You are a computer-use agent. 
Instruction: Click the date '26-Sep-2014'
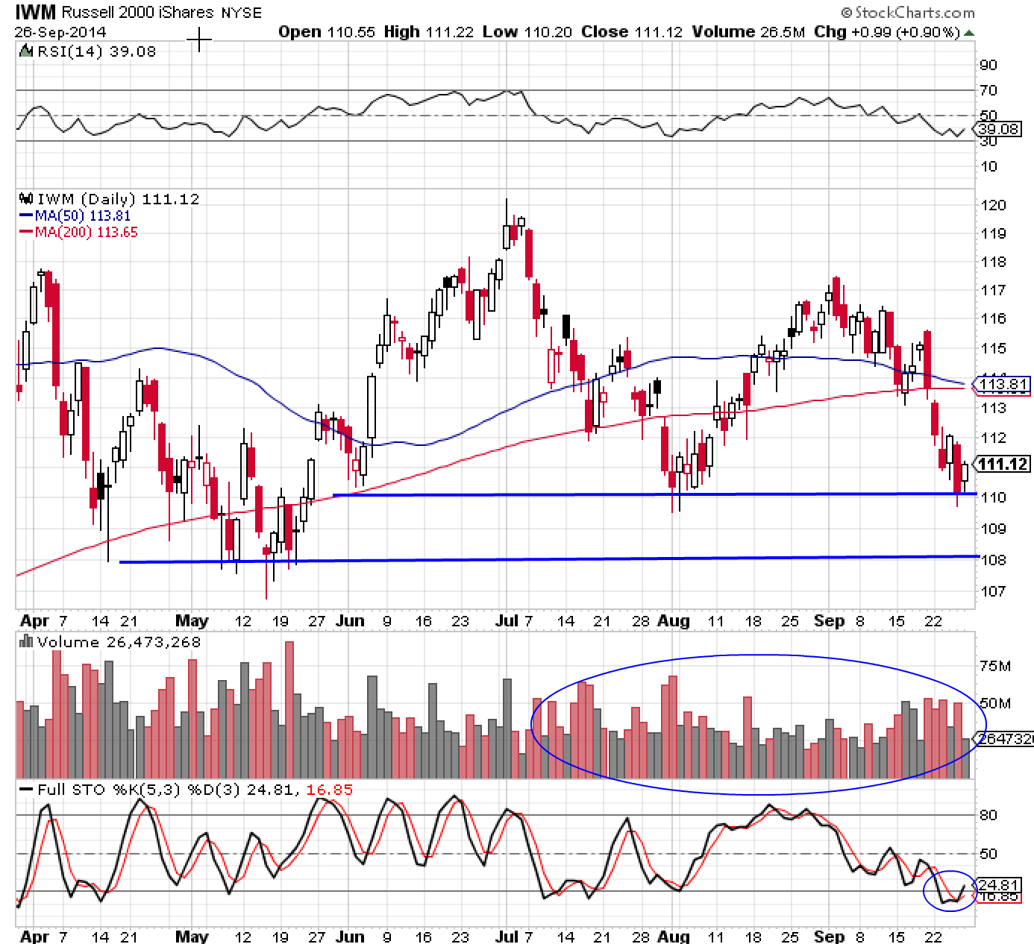tap(60, 32)
